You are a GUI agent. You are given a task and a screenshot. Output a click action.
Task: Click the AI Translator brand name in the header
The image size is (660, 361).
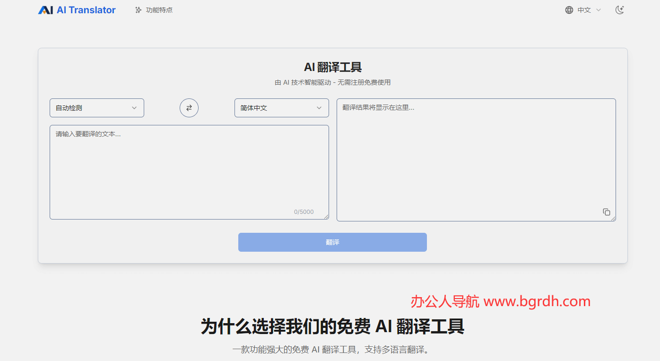(x=84, y=9)
